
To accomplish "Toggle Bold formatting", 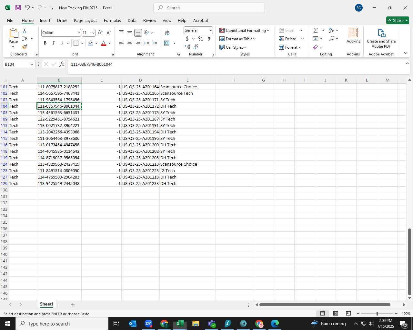I will pyautogui.click(x=45, y=43).
